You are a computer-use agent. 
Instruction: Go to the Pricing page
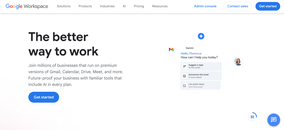[x=139, y=6]
